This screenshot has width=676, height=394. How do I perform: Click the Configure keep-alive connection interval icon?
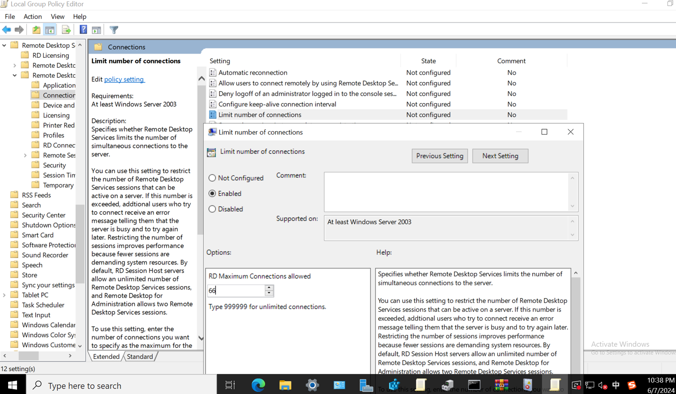213,104
